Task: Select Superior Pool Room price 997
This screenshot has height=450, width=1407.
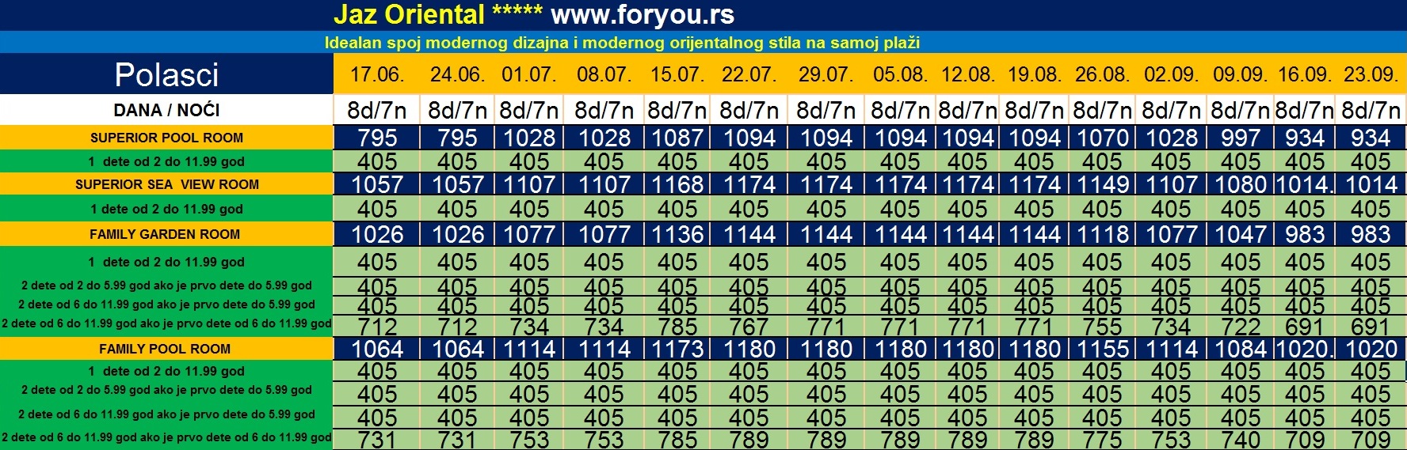Action: point(1239,138)
